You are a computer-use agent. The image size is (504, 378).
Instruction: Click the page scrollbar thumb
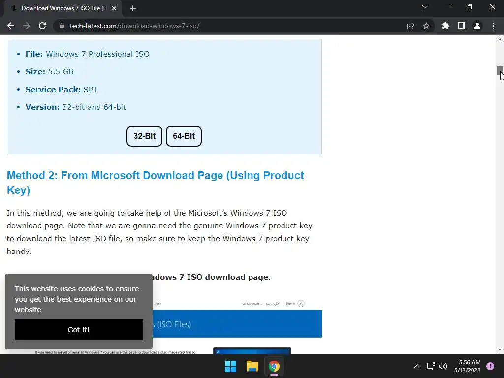pyautogui.click(x=500, y=70)
